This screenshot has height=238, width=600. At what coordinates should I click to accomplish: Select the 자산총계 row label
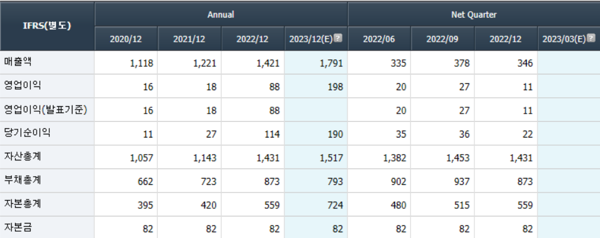[x=23, y=157]
